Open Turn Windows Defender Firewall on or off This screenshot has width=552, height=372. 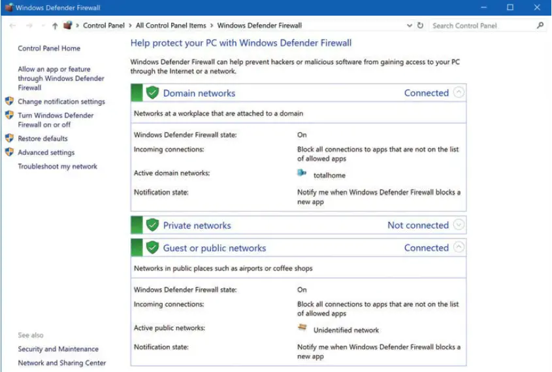pyautogui.click(x=55, y=120)
